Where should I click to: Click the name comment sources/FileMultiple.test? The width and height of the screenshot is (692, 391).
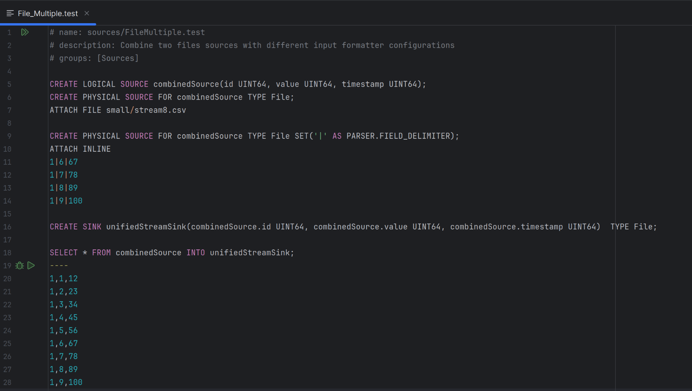pyautogui.click(x=127, y=32)
